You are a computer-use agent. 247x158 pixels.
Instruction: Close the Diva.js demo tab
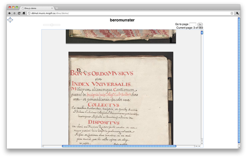click(51, 8)
